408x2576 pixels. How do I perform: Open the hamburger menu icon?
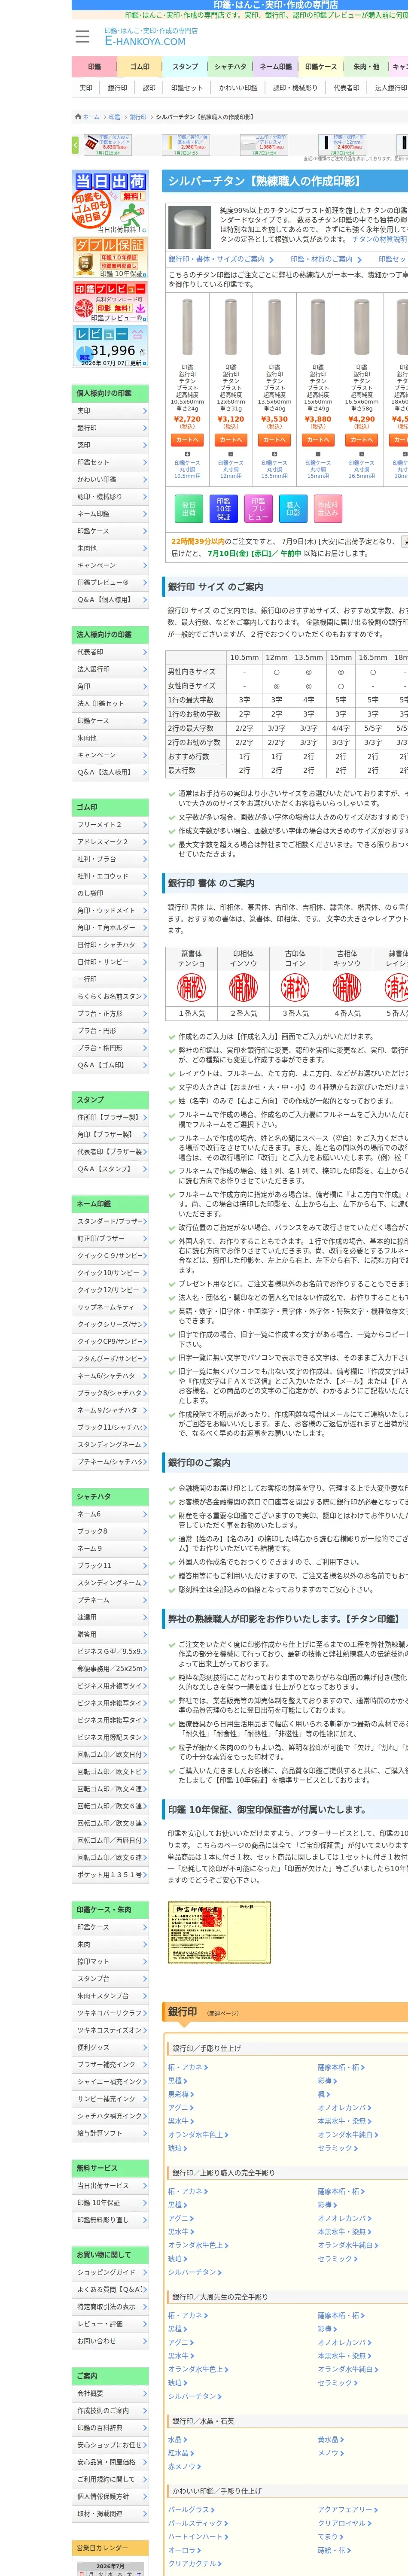[83, 37]
